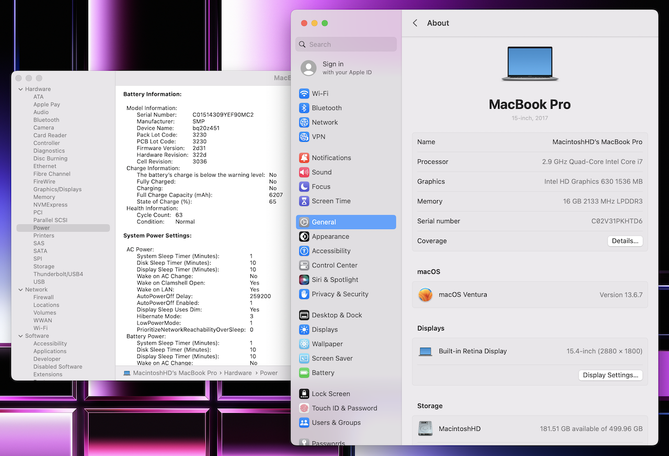Select Bluetooth under Hardware in System Information

[47, 120]
